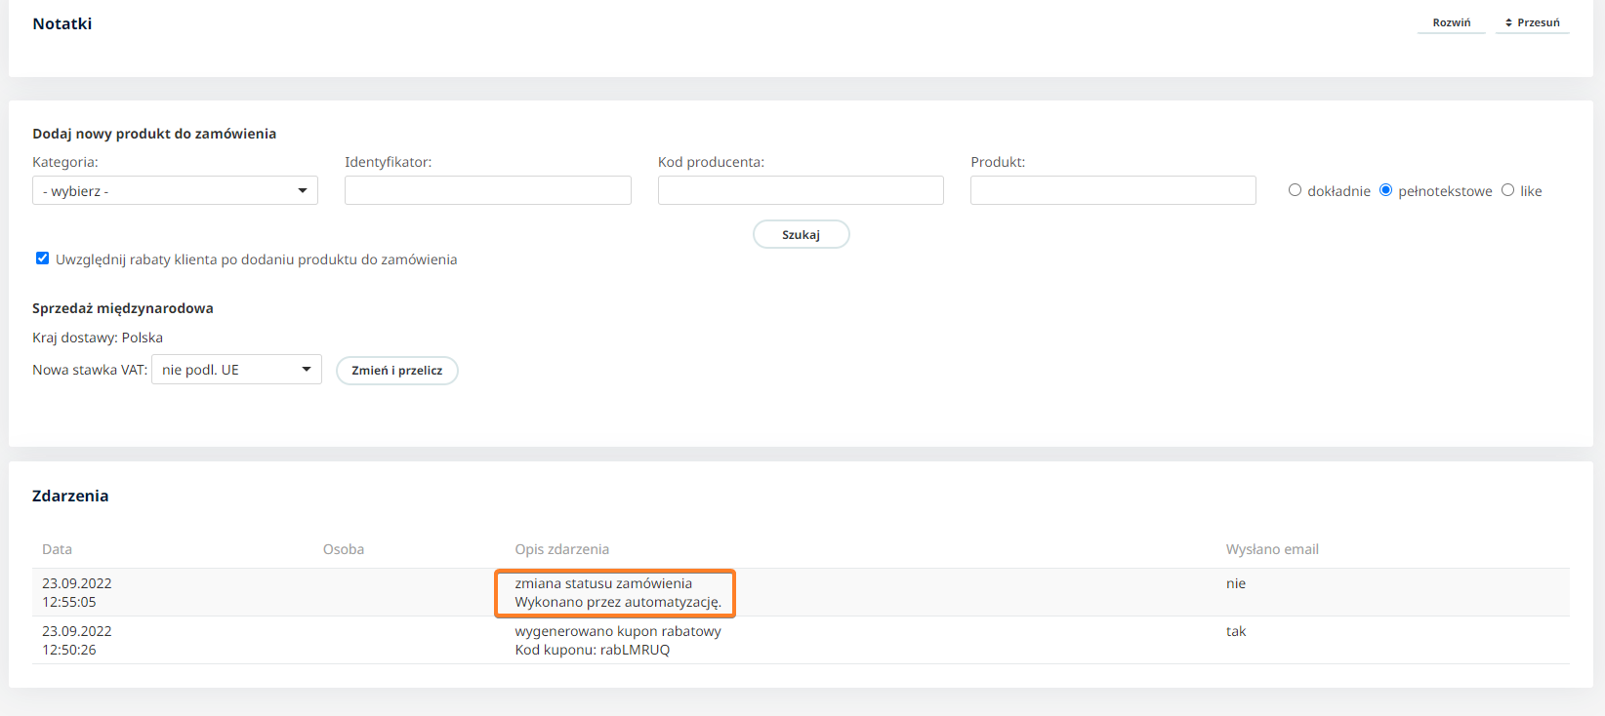This screenshot has height=716, width=1605.
Task: Click the Rozwiń button in Notatki
Action: pyautogui.click(x=1451, y=22)
